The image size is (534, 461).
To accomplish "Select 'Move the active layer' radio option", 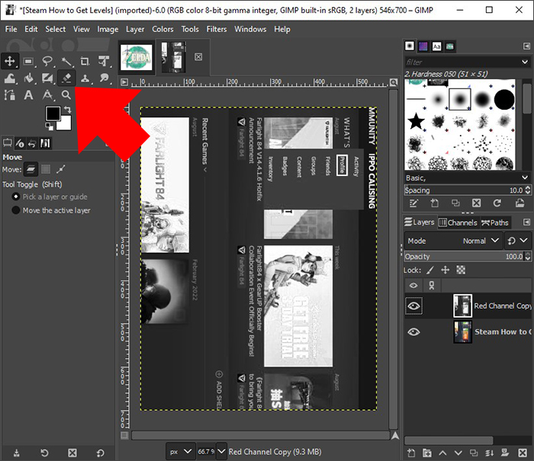I will [x=16, y=210].
